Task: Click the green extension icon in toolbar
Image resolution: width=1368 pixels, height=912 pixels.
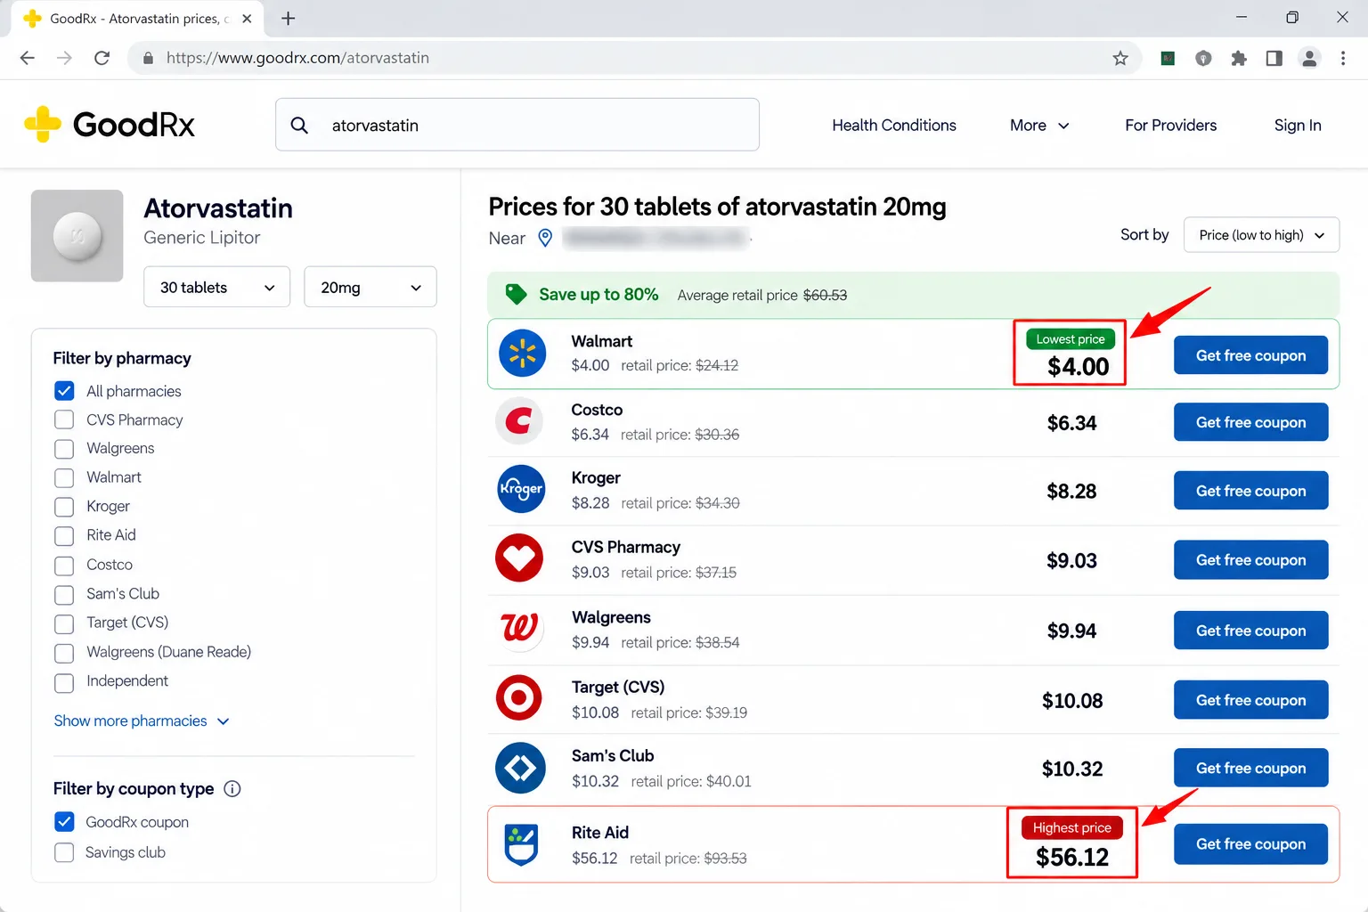Action: (x=1168, y=58)
